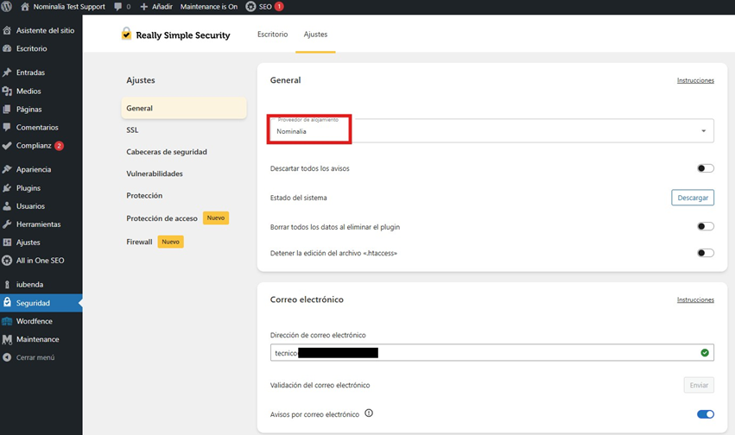Viewport: 735px width, 435px height.
Task: Click the Dirección de correo electrónico field
Action: click(492, 353)
